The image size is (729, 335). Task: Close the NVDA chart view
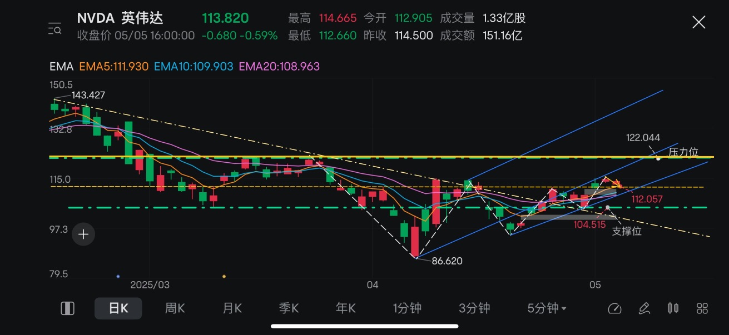click(698, 22)
